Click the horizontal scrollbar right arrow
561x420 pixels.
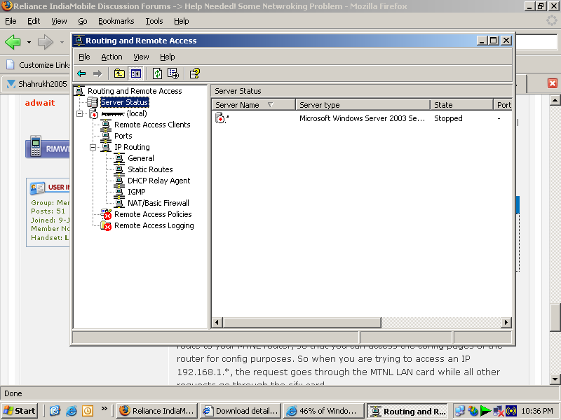[x=506, y=323]
